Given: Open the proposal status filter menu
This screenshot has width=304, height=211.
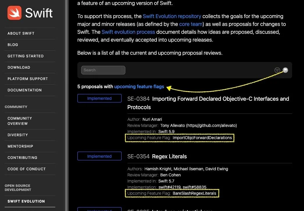Looking at the screenshot, I should click(277, 70).
